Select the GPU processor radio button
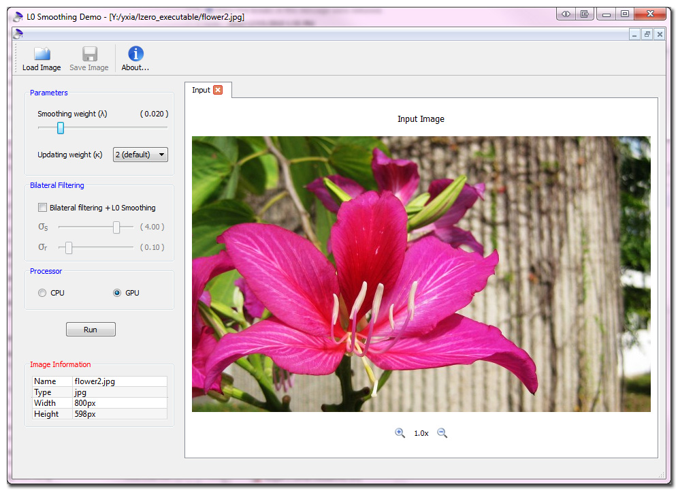678x491 pixels. (x=117, y=293)
